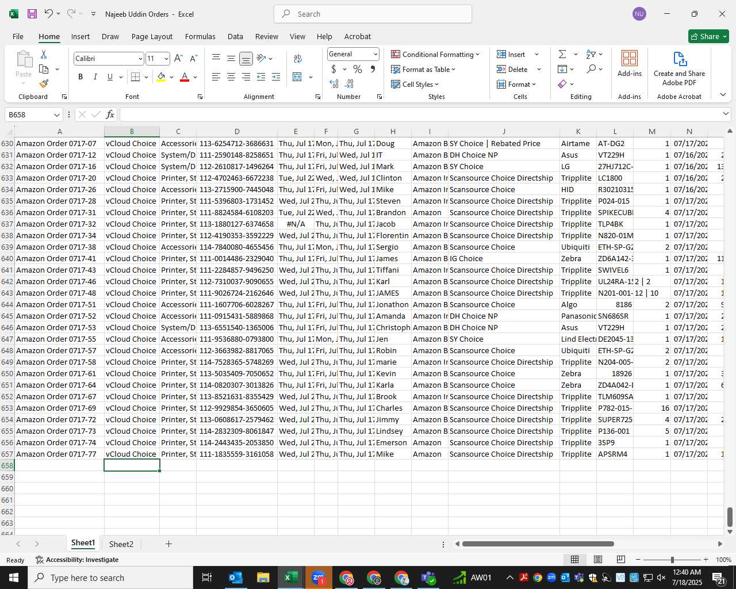This screenshot has width=736, height=589.
Task: Click the Insert cells button
Action: pyautogui.click(x=511, y=54)
